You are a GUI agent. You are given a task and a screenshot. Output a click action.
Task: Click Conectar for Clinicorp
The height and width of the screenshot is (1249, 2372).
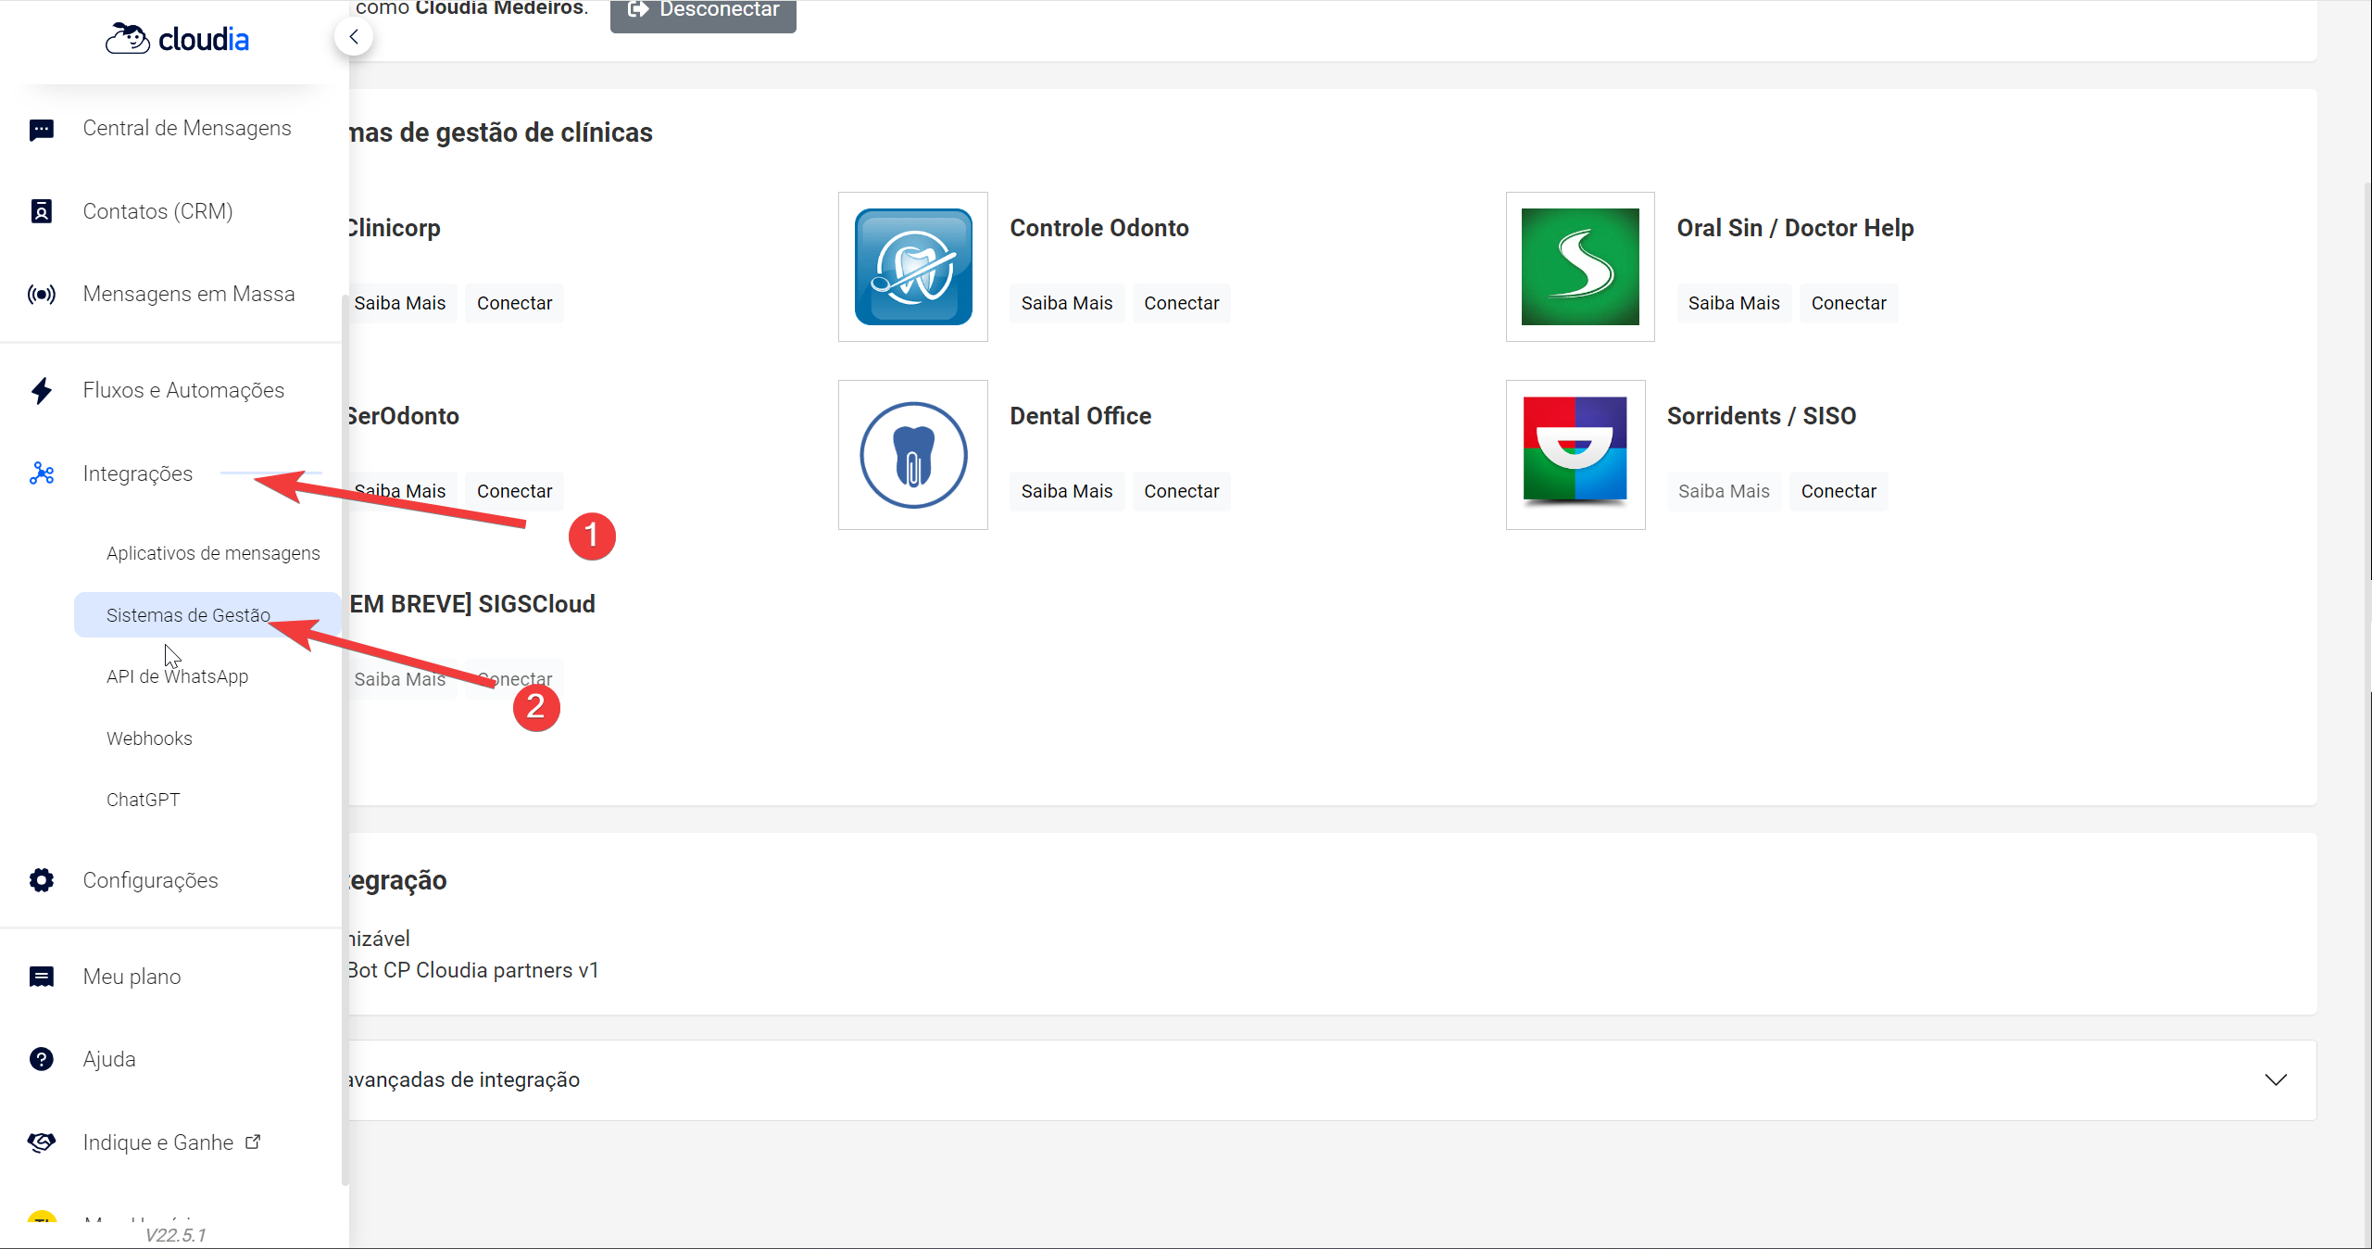click(514, 303)
